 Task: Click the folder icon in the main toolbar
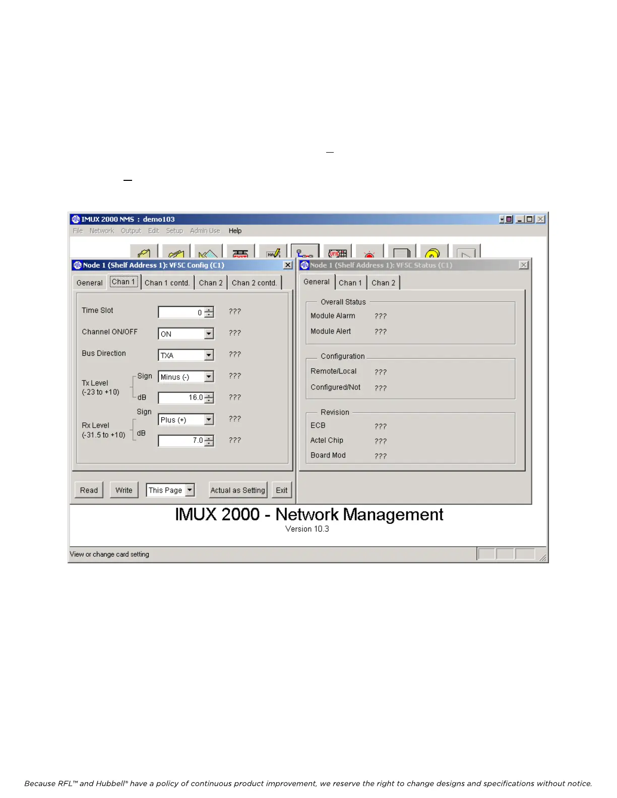coord(144,251)
